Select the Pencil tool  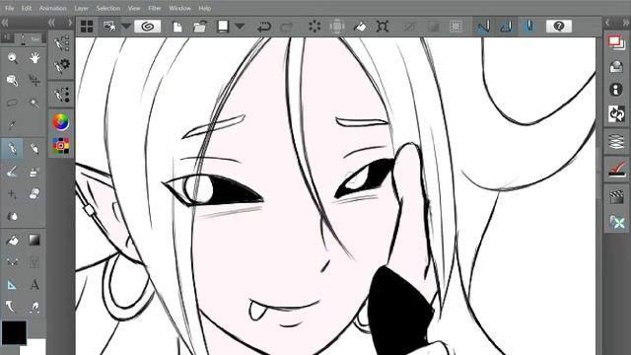[x=35, y=149]
